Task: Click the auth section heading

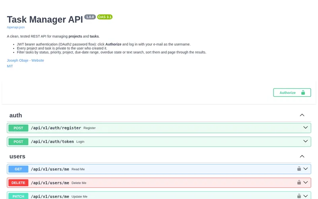Action: pos(16,115)
